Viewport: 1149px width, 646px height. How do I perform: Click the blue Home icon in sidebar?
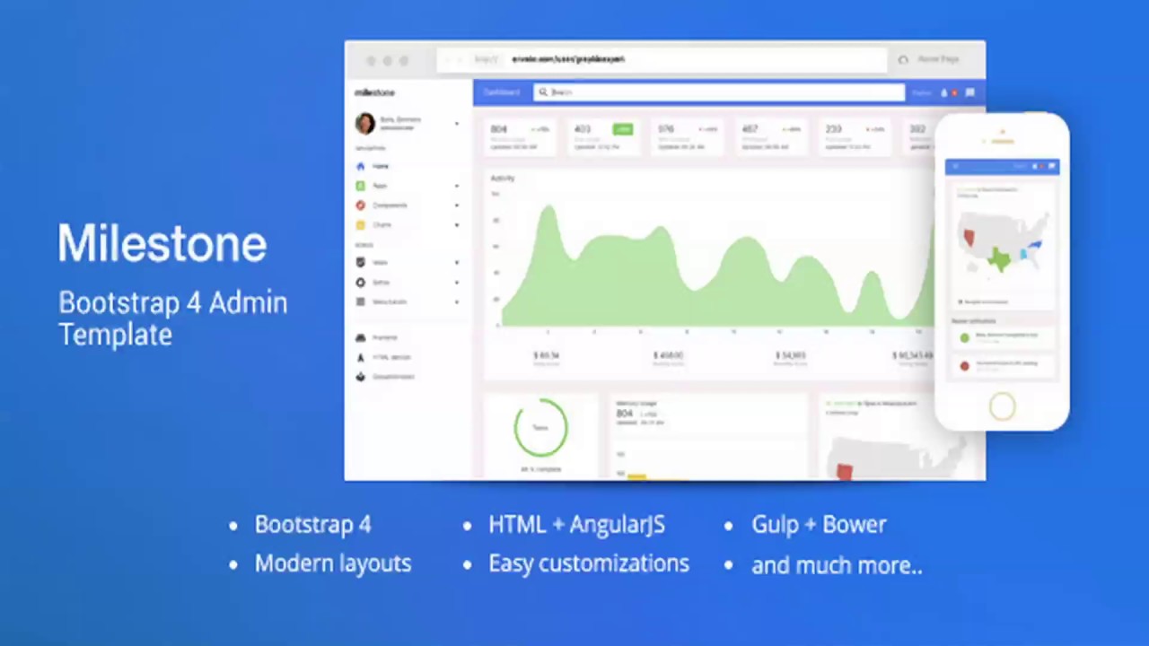(361, 167)
